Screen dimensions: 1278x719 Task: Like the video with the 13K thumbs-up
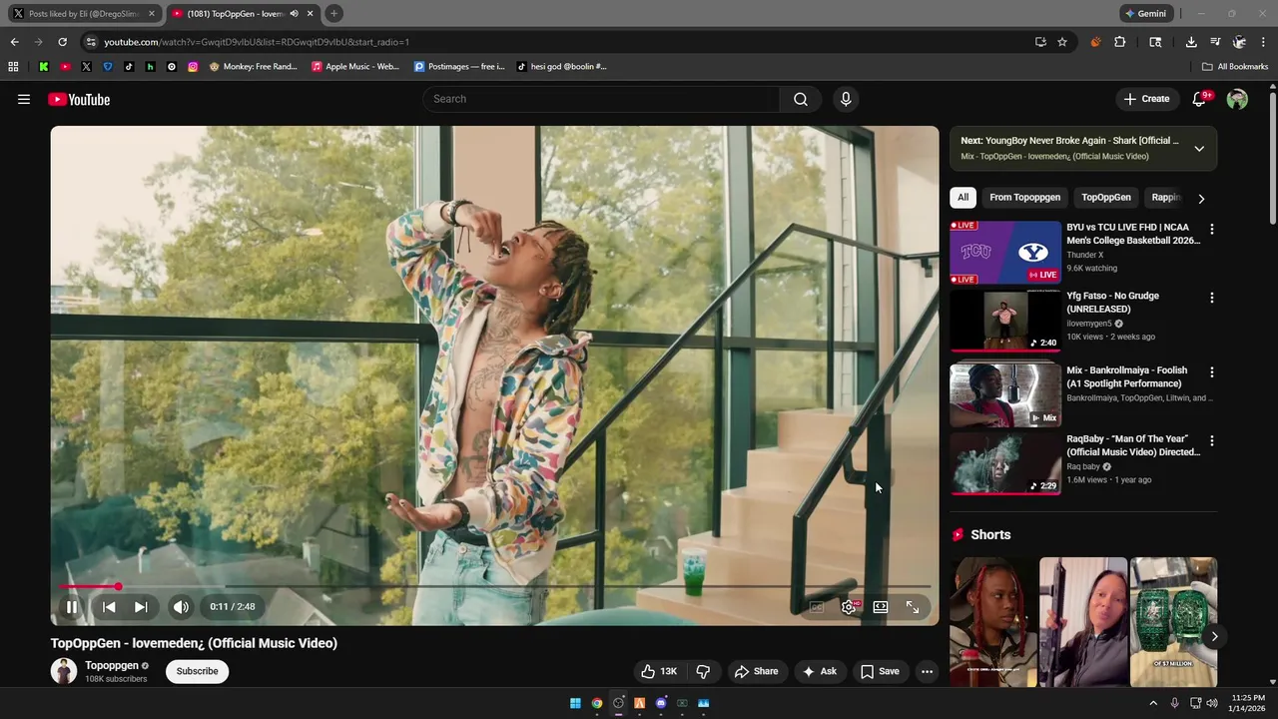tap(659, 671)
